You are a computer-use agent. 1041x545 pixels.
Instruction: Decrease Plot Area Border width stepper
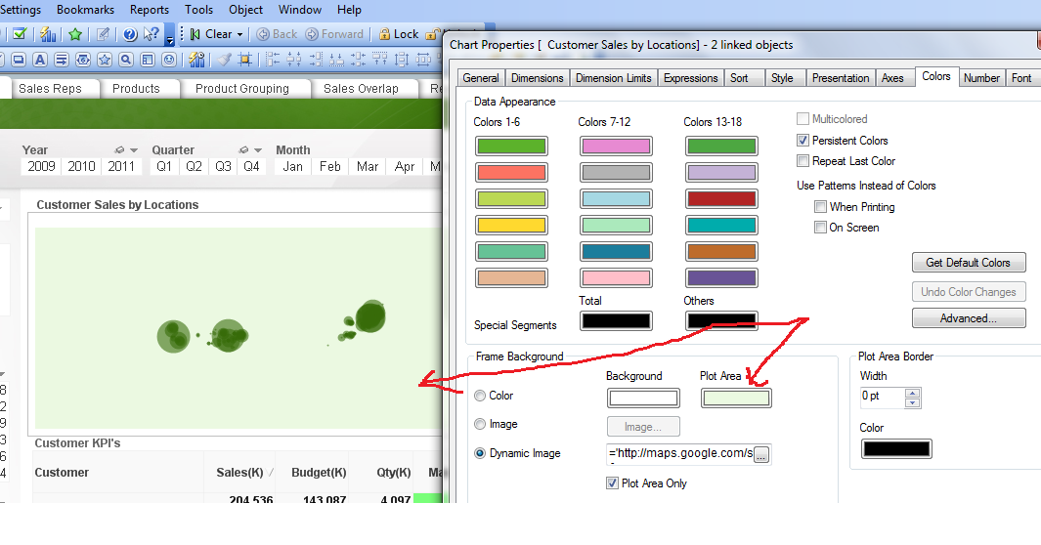point(913,402)
